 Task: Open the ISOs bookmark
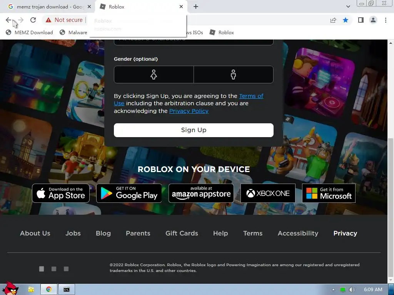click(x=195, y=32)
